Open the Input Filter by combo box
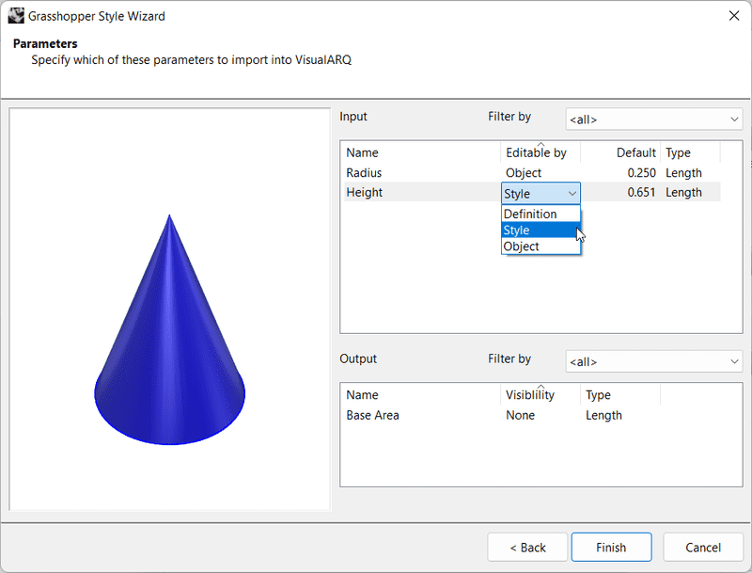752x573 pixels. (x=653, y=119)
